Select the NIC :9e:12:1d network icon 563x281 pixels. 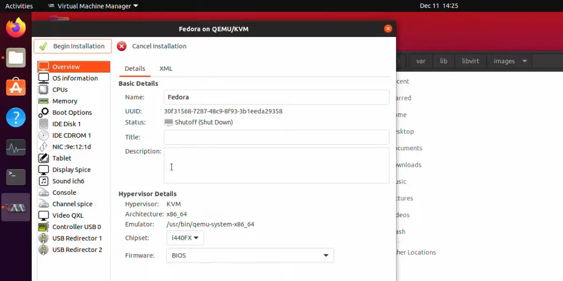[x=44, y=147]
